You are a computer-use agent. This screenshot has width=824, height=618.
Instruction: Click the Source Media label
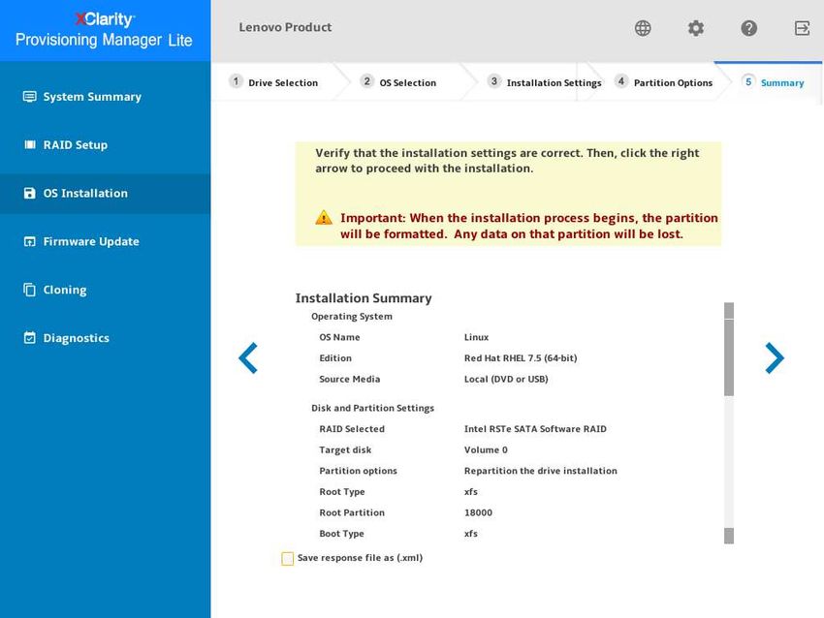click(349, 379)
